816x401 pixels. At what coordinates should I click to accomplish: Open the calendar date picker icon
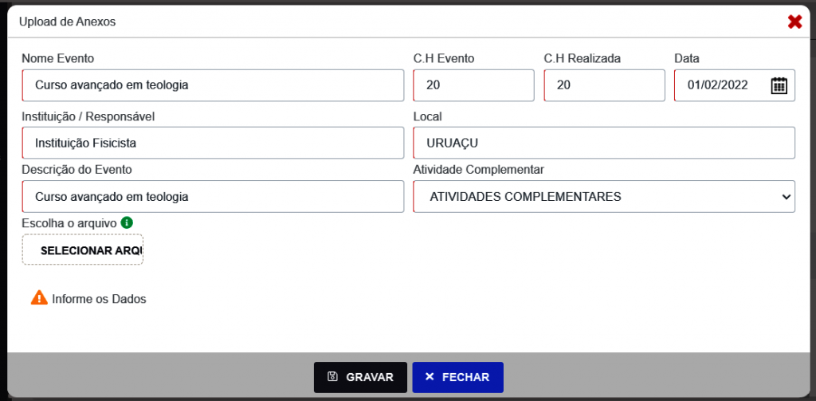point(779,85)
